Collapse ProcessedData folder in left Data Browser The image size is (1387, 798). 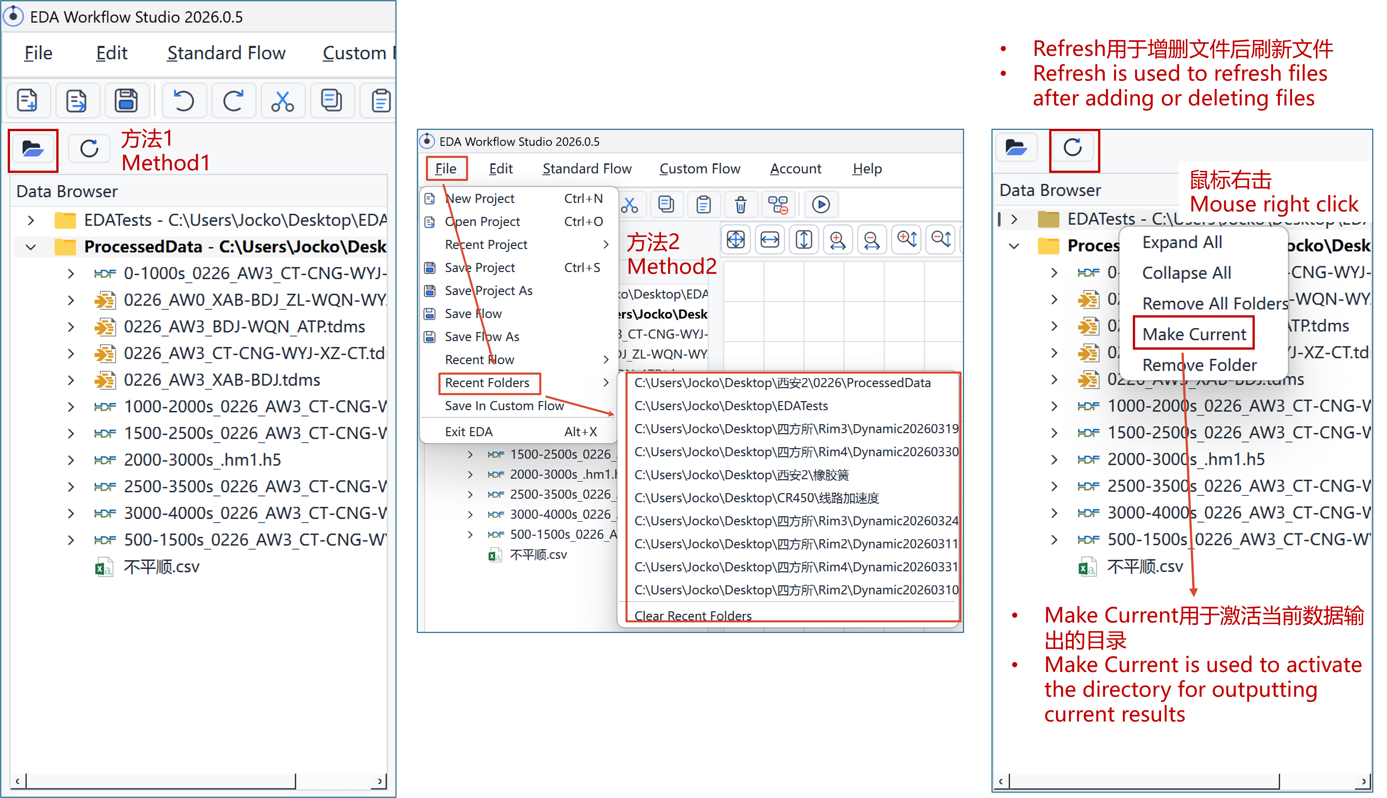pyautogui.click(x=31, y=247)
